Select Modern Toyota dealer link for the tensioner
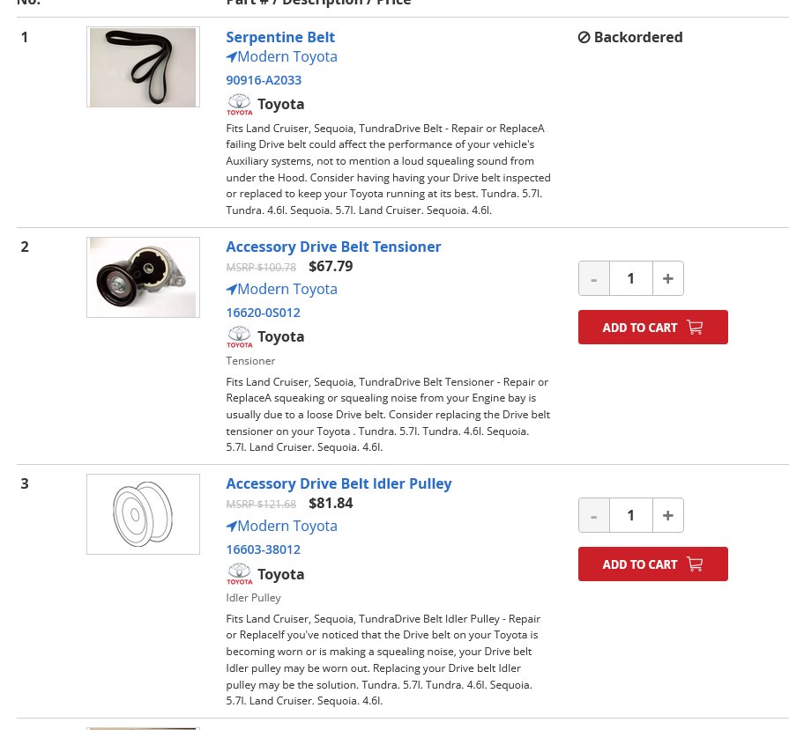 [282, 289]
